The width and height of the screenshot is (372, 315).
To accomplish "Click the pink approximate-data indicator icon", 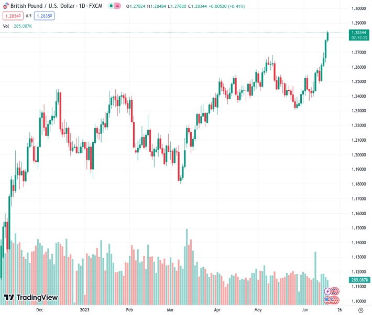I will [x=118, y=6].
